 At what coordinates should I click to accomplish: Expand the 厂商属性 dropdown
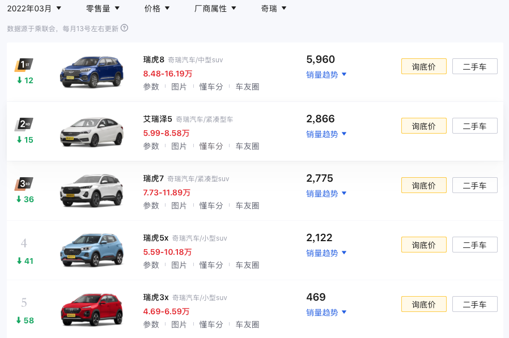(215, 8)
